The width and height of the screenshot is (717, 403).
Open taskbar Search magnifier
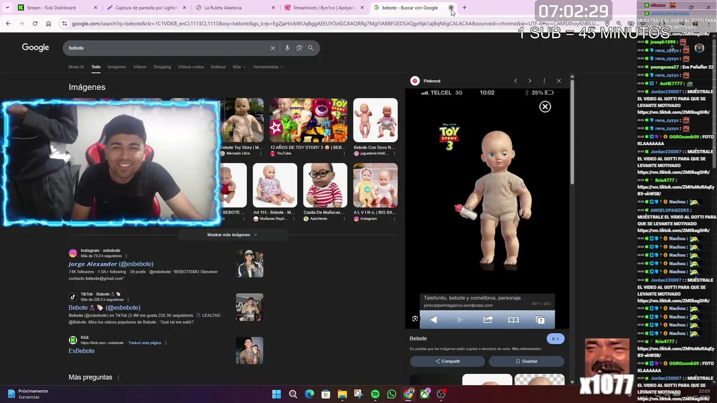293,394
